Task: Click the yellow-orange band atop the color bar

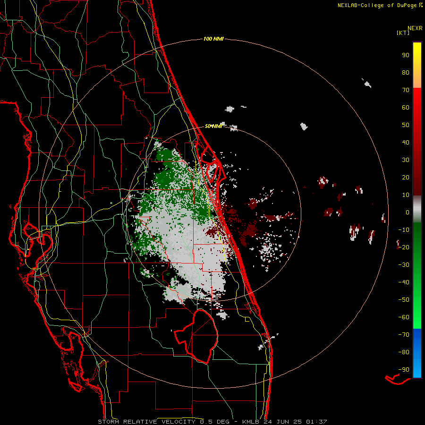Action: tap(417, 65)
